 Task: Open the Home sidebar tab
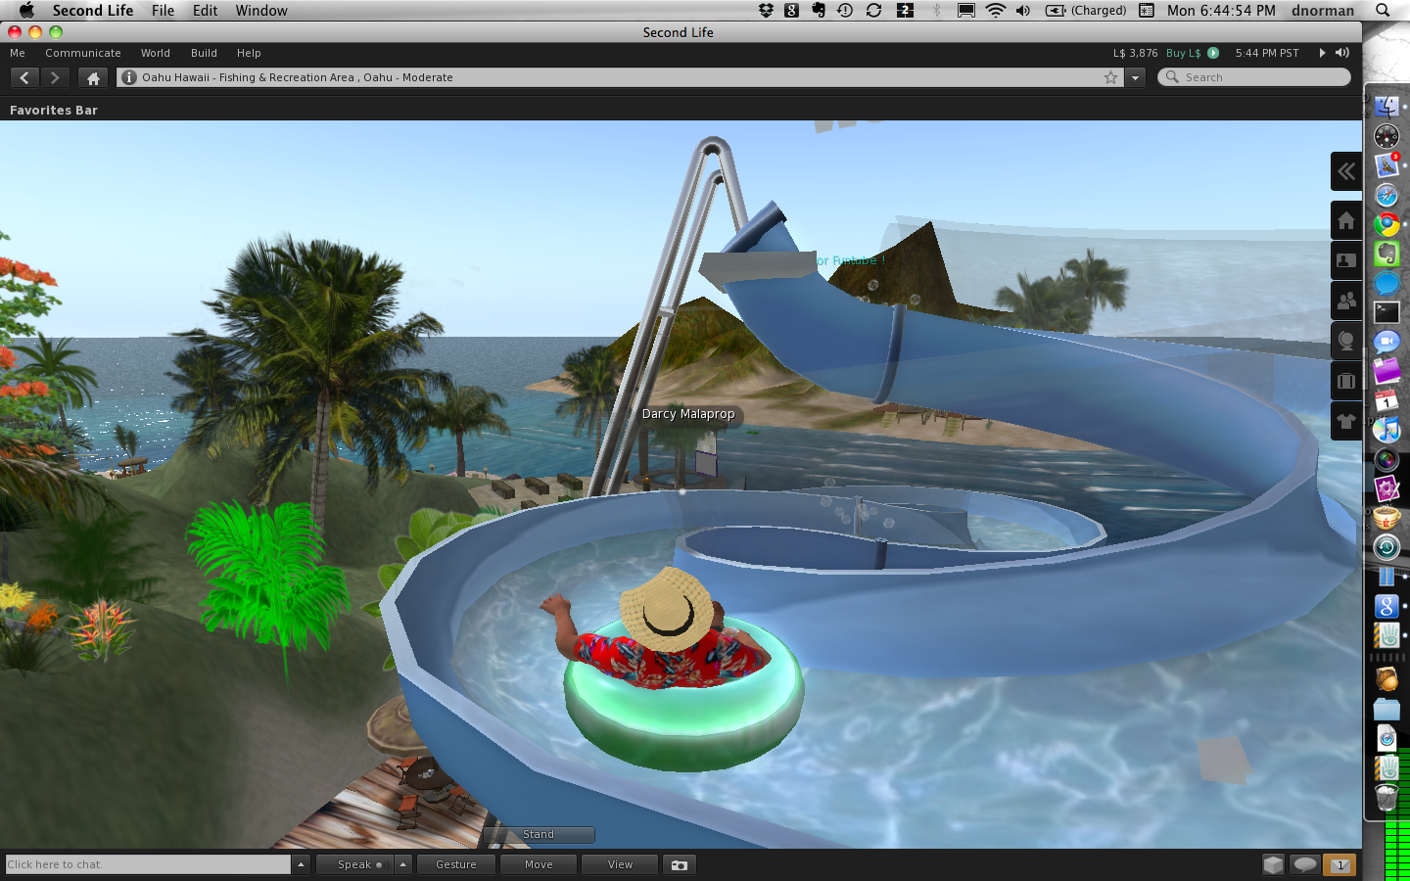coord(1346,220)
